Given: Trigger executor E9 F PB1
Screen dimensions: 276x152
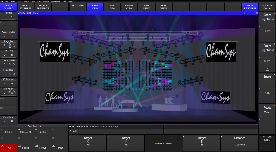Looking at the screenshot, I should click(x=8, y=148).
